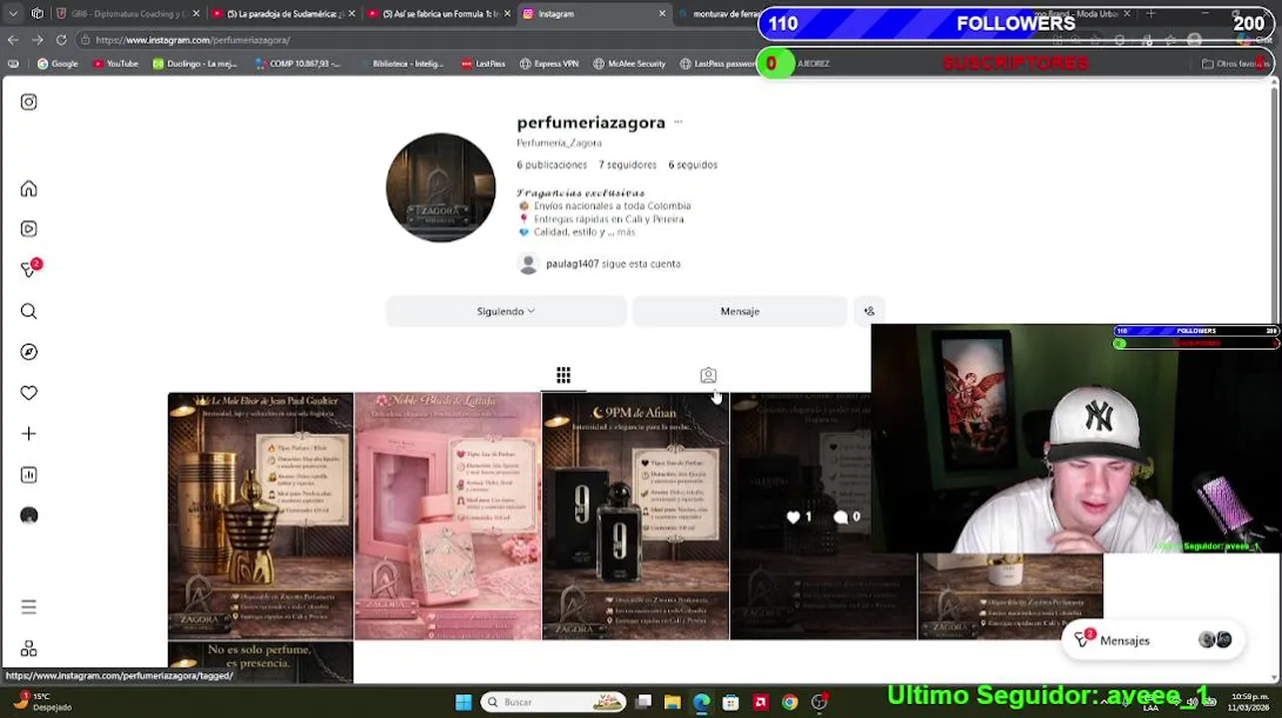Open the floating Mensajes panel
This screenshot has width=1282, height=718.
(x=1153, y=640)
